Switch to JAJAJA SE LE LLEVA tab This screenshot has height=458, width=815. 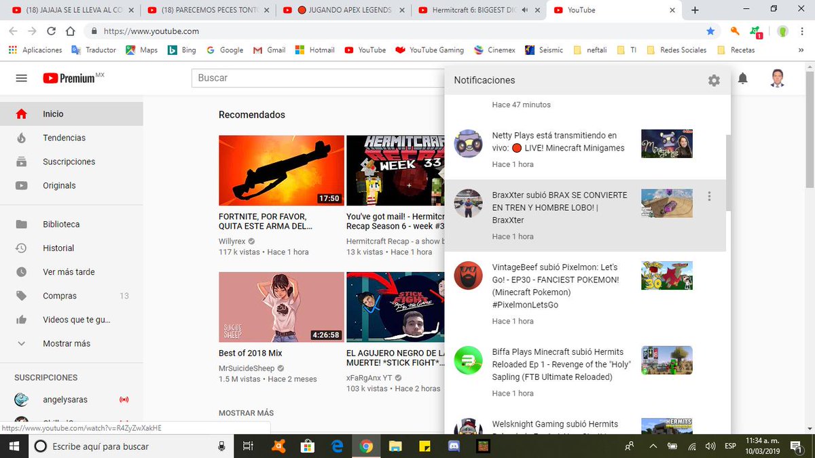pyautogui.click(x=71, y=10)
